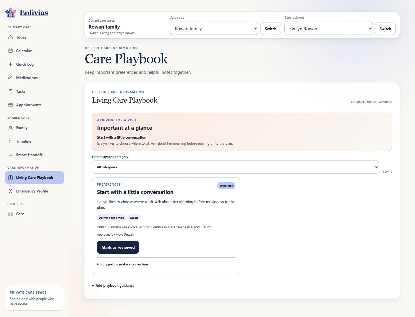Screen dimensions: 415x317
Task: Expand Add playbook guidance section
Action: tap(113, 286)
